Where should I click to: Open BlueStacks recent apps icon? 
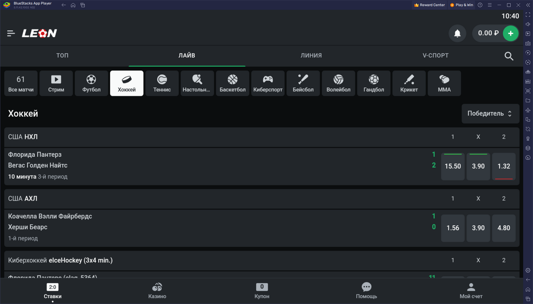tap(83, 5)
